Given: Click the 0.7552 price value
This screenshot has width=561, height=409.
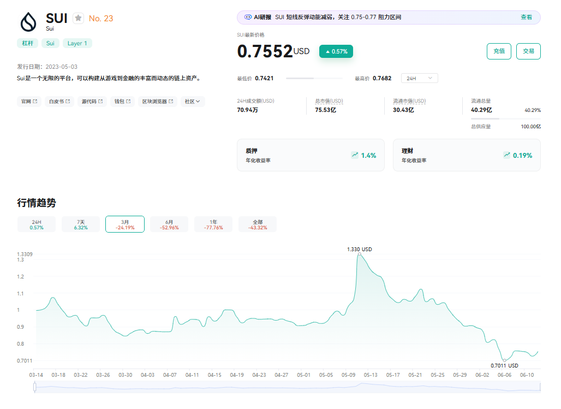Looking at the screenshot, I should [x=265, y=51].
